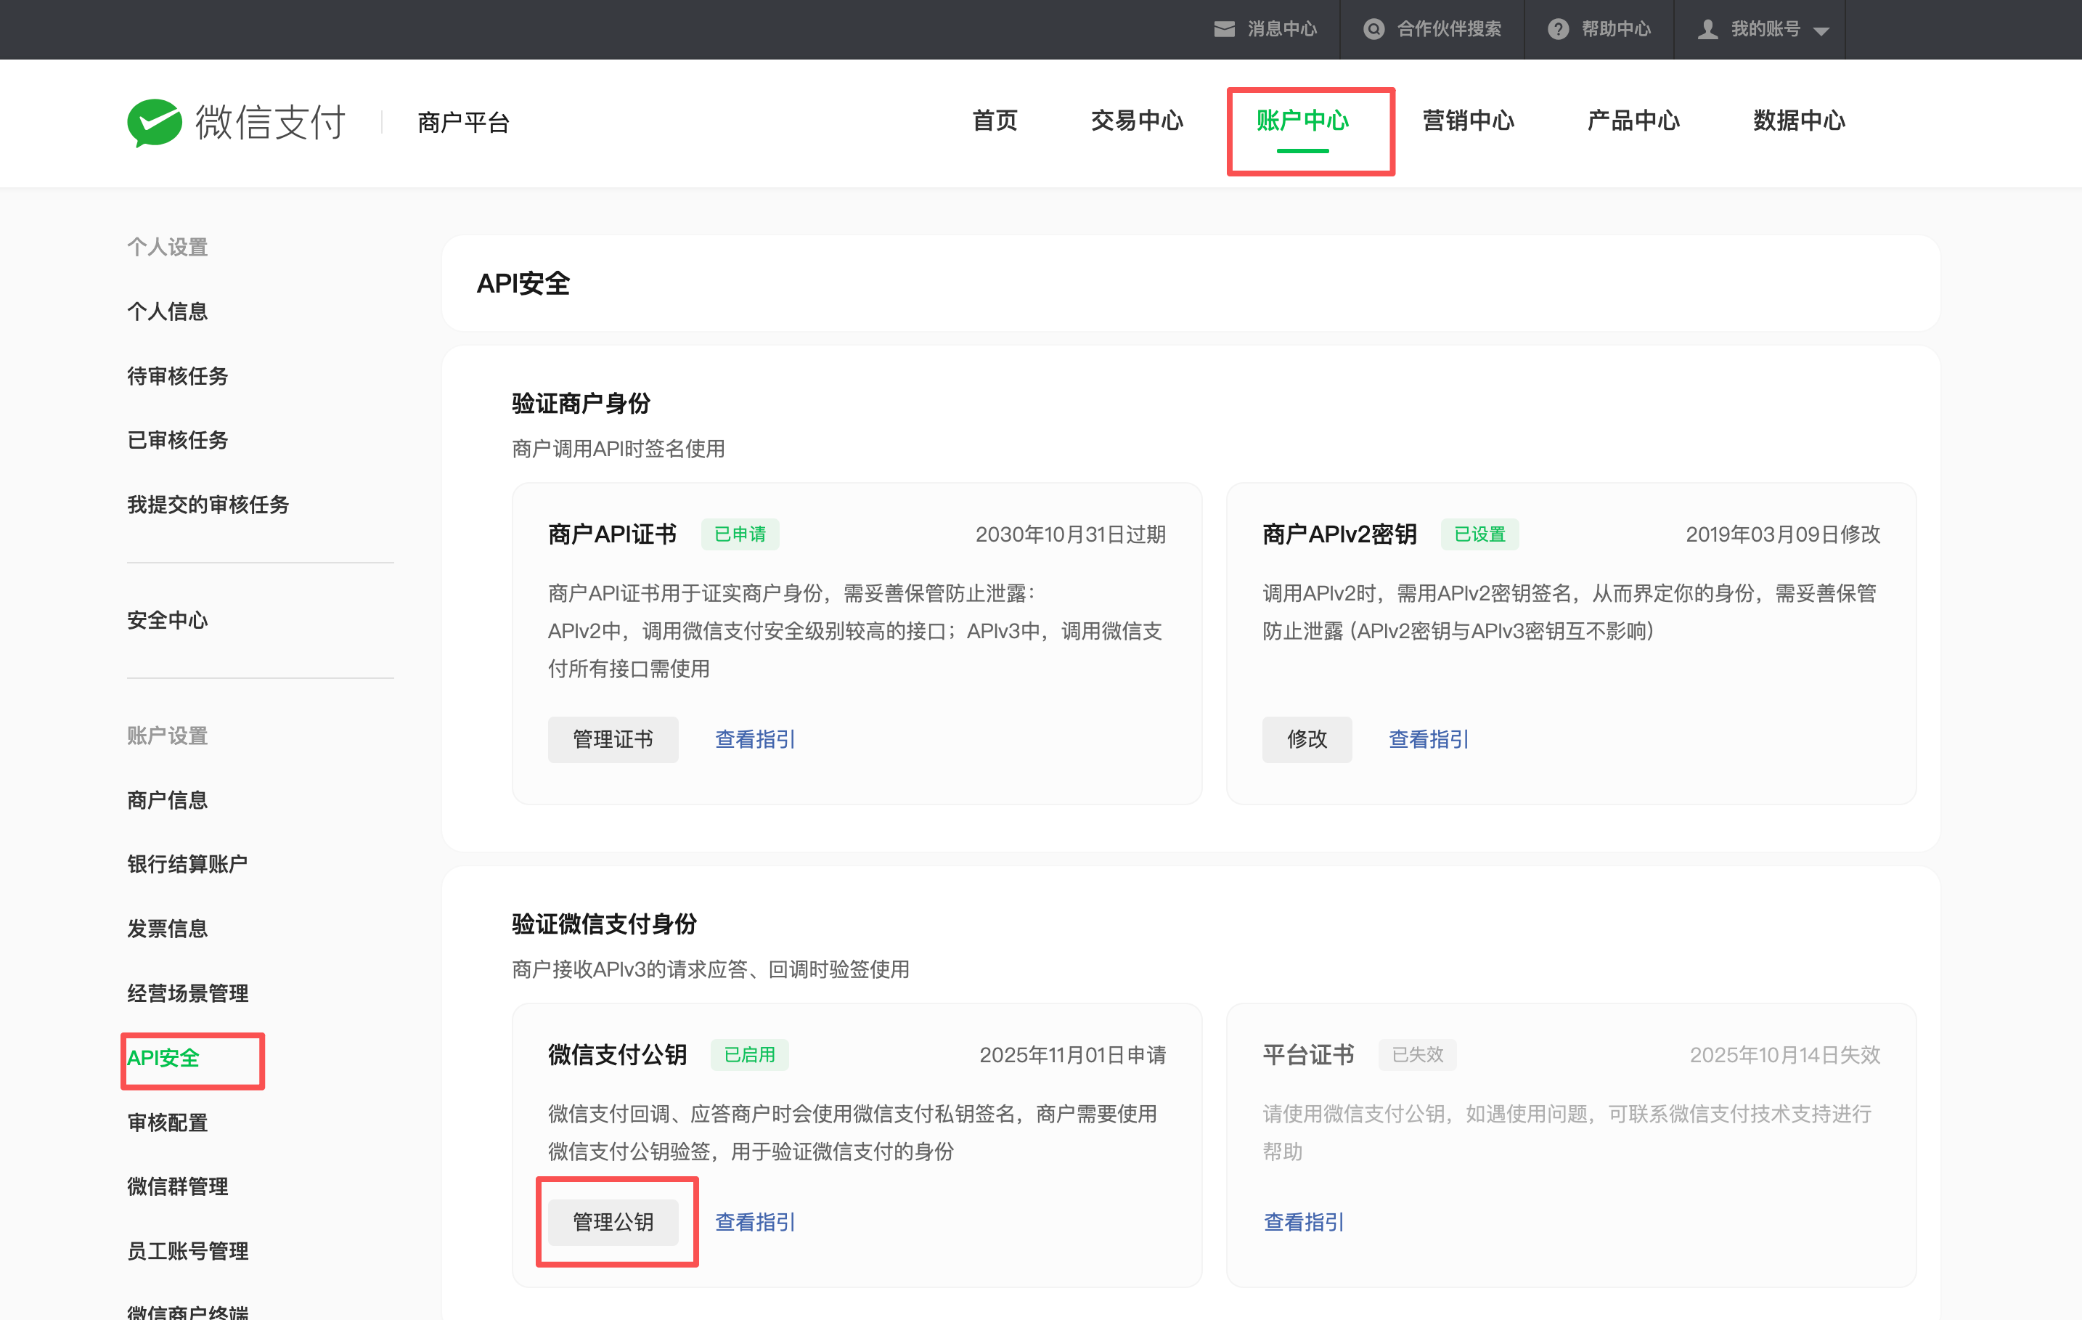The width and height of the screenshot is (2082, 1320).
Task: Switch to the 交易中心 tab
Action: 1136,121
